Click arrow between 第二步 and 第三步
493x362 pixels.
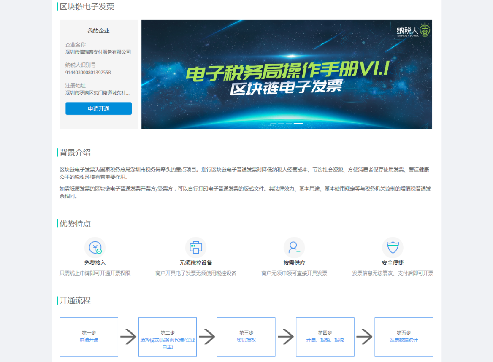click(207, 337)
